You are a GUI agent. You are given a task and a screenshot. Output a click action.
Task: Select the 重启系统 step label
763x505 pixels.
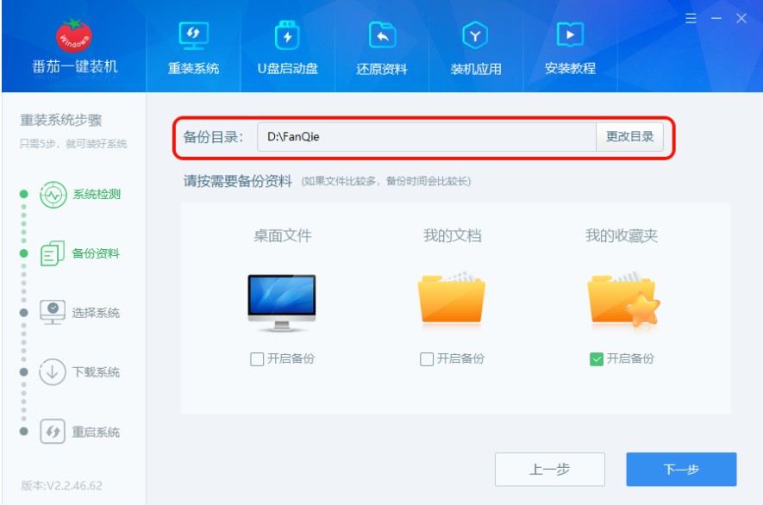tap(96, 432)
